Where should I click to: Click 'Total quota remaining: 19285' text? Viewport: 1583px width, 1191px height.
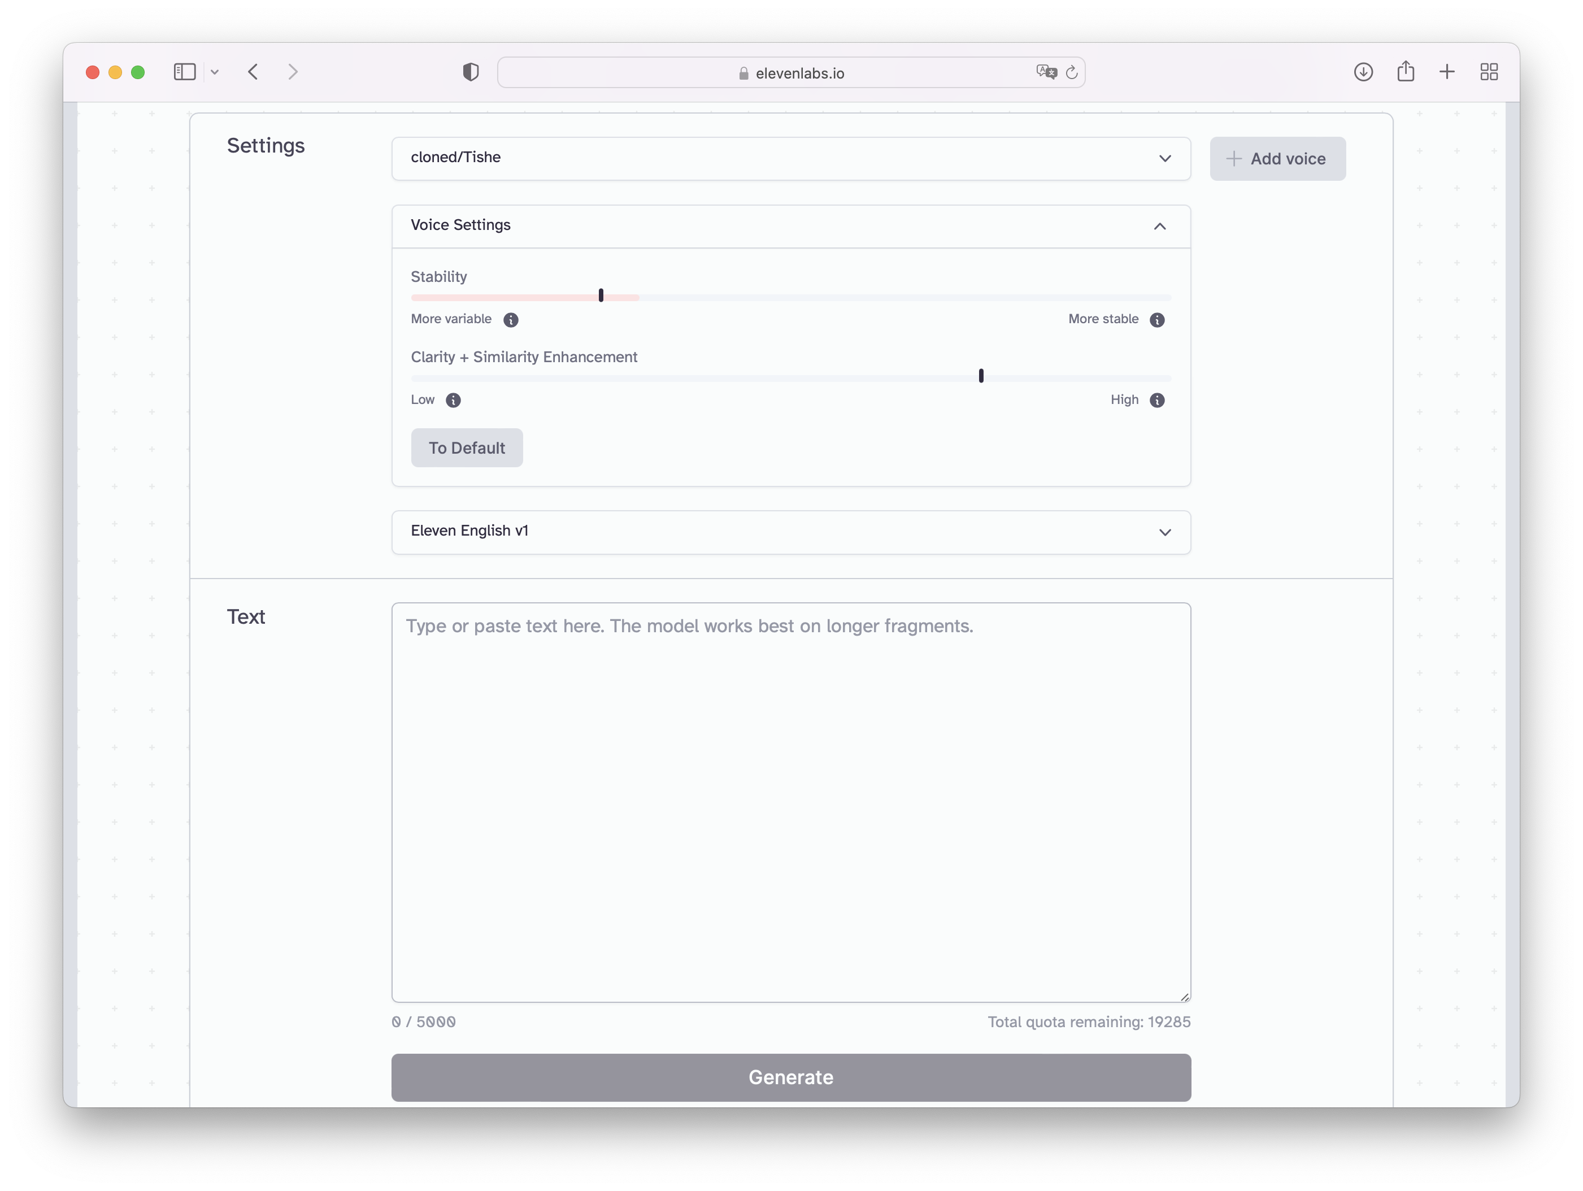(x=1089, y=1022)
